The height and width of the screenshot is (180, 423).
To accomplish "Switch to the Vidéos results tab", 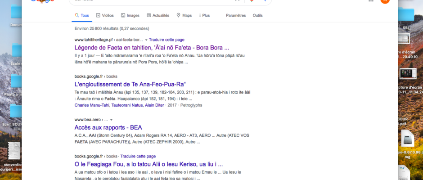I will pos(105,15).
